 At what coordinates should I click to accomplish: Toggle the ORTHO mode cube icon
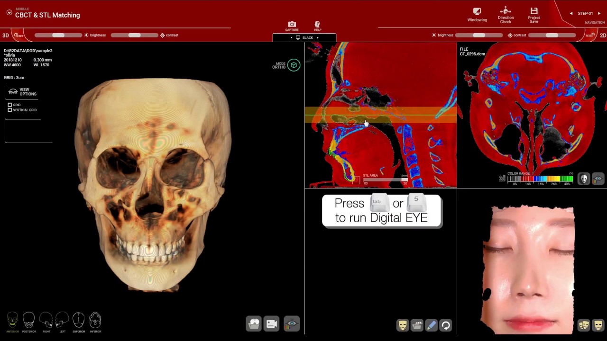[x=294, y=65]
